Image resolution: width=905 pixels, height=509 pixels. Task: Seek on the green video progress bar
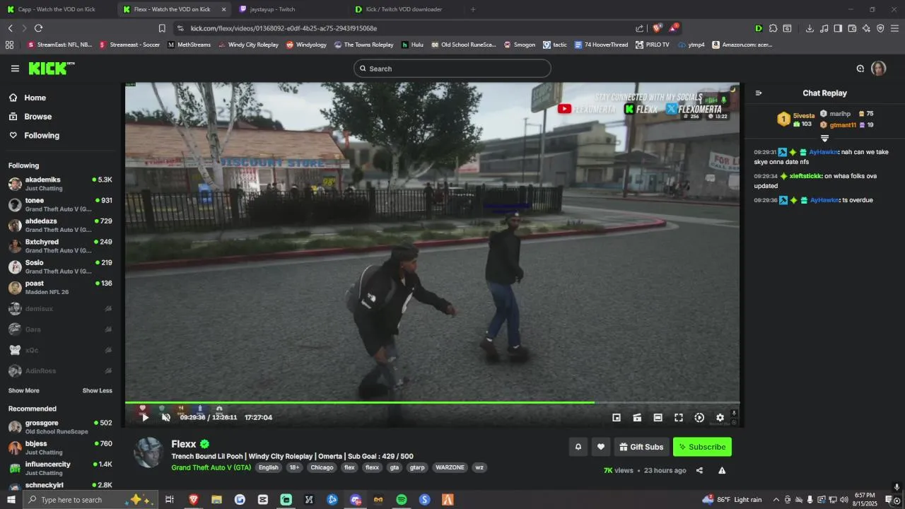point(432,402)
